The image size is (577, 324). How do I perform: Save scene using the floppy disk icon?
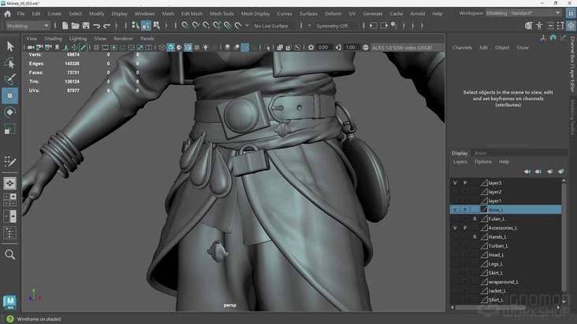(86, 26)
